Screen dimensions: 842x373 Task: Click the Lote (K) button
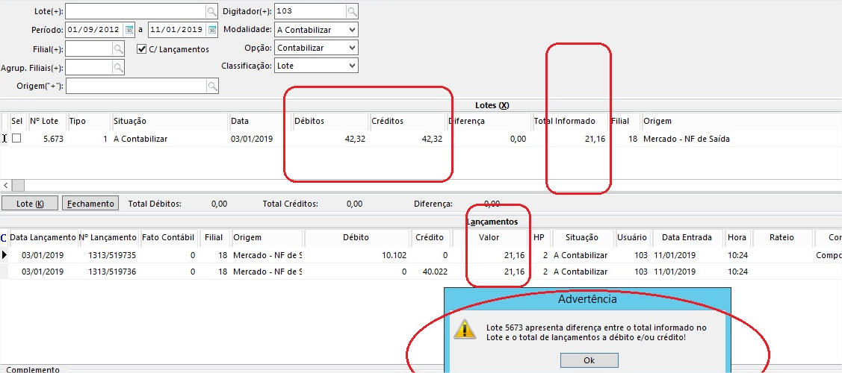[30, 204]
